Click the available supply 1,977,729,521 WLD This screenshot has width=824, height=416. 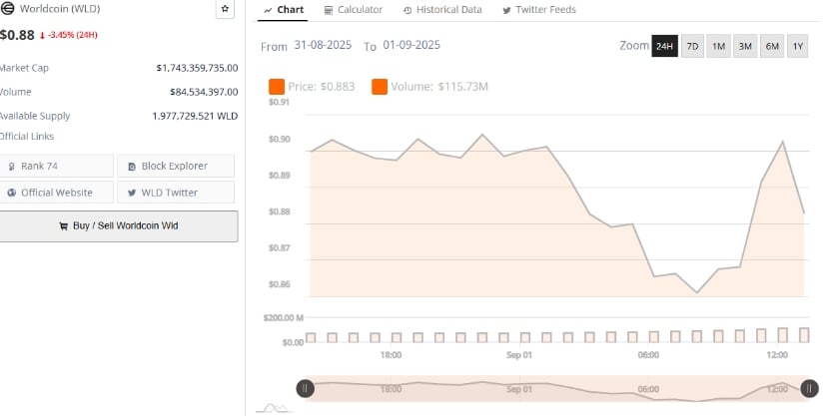tap(195, 116)
